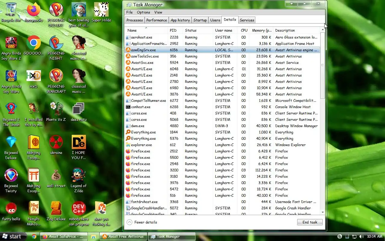Open the HxD hex editor shortcut
This screenshot has width=385, height=241.
coord(33,79)
